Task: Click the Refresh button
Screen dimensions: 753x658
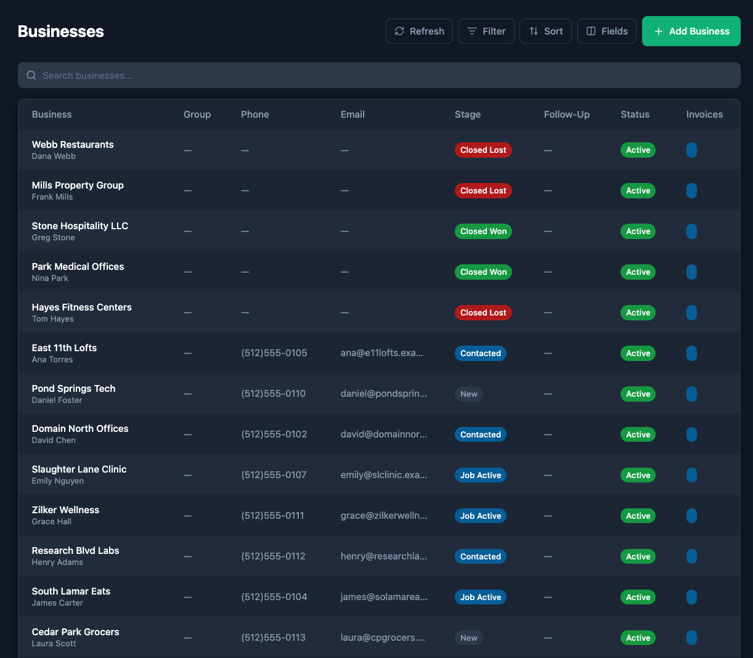Action: (x=419, y=31)
